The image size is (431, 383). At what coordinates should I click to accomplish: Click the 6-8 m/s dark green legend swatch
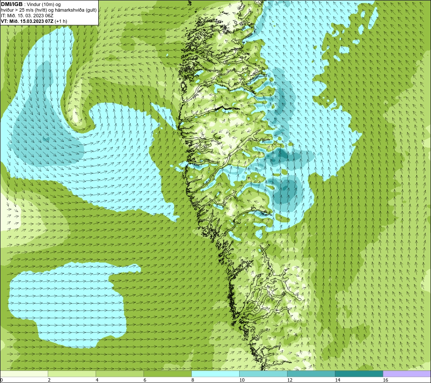tap(167, 374)
